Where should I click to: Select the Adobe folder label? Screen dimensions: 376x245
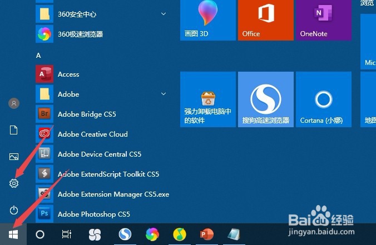[x=68, y=94]
